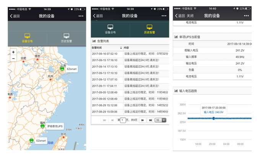The image size is (258, 157).
Task: Tap the highlighted 23:30 voltage chart point
Action: coord(214,118)
